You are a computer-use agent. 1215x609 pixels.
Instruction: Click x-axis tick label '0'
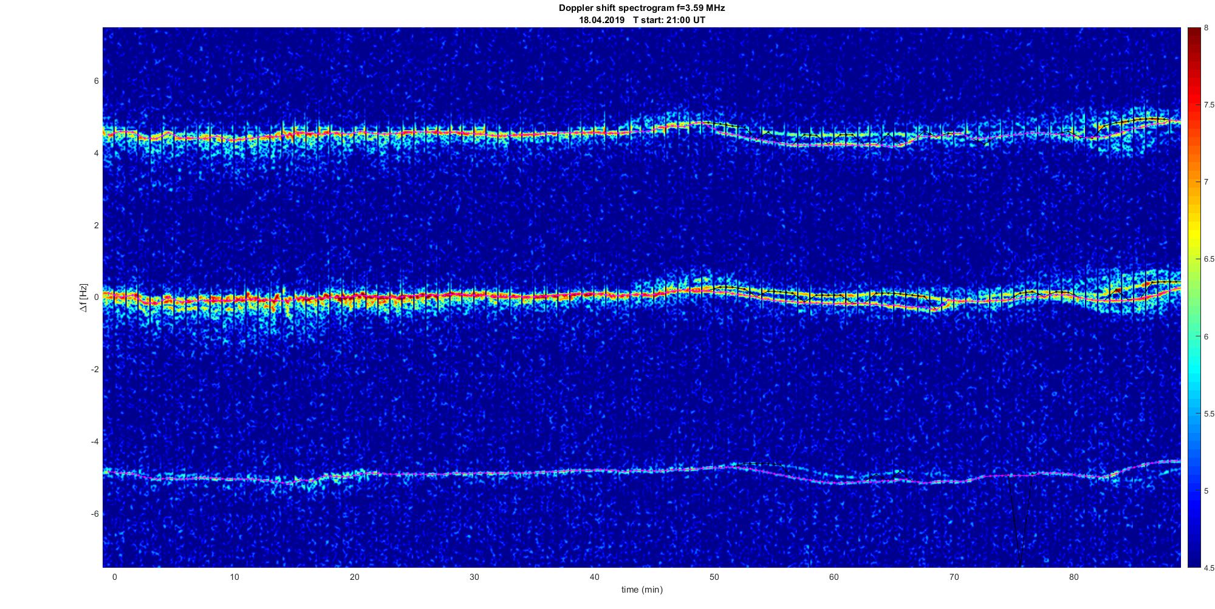[x=114, y=577]
